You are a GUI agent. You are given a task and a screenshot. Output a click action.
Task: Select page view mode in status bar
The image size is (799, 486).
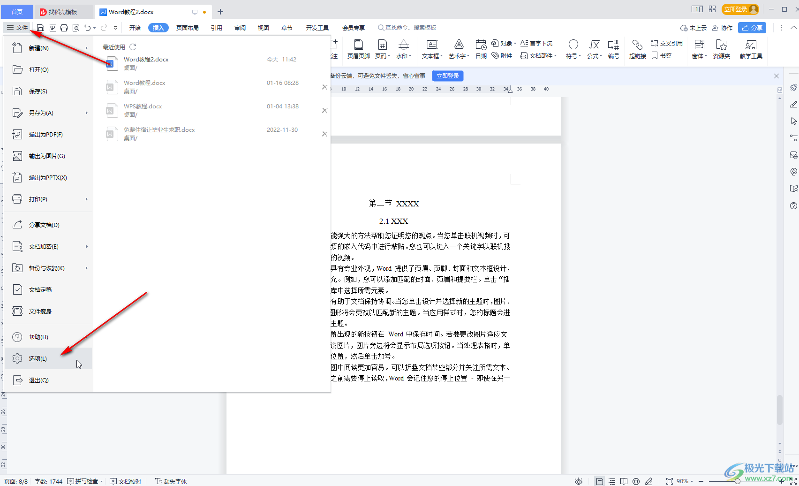point(599,481)
